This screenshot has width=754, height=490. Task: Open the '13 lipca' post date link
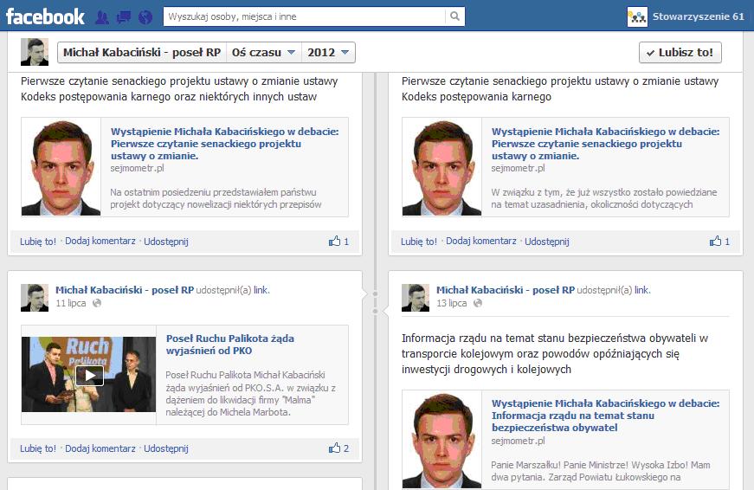[451, 304]
